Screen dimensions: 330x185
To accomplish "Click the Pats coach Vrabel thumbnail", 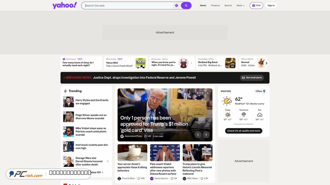I will 165,153.
